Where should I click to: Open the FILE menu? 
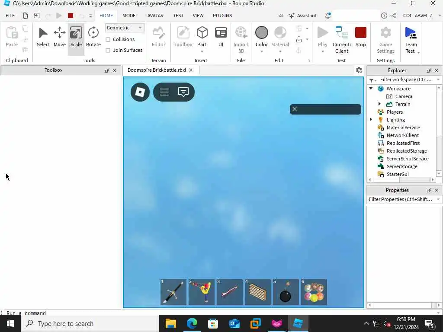10,16
